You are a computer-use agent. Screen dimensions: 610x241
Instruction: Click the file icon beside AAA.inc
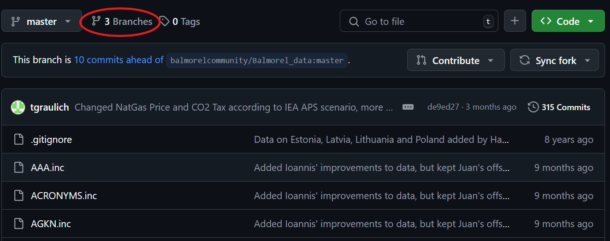click(18, 167)
